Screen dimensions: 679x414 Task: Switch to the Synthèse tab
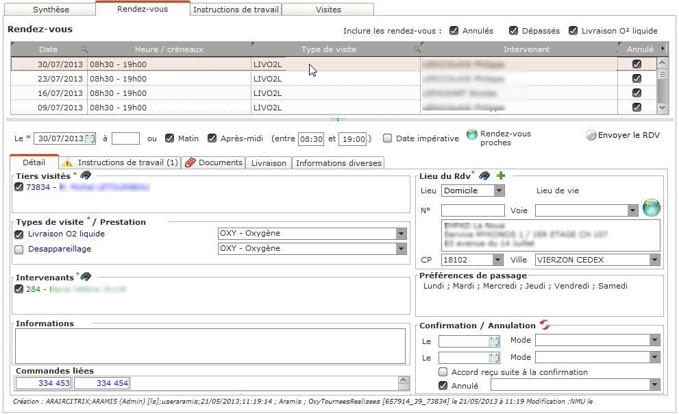(51, 9)
